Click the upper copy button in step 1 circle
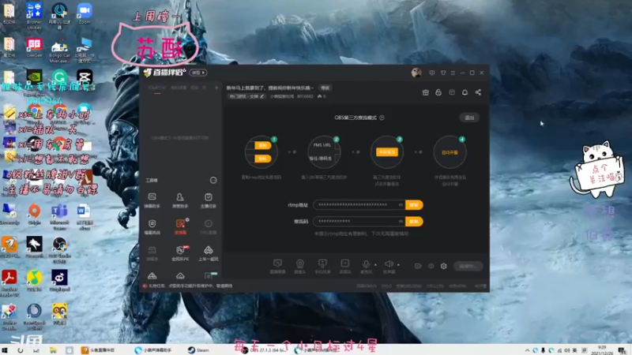Screen dimensions: 632x355 click(x=262, y=145)
